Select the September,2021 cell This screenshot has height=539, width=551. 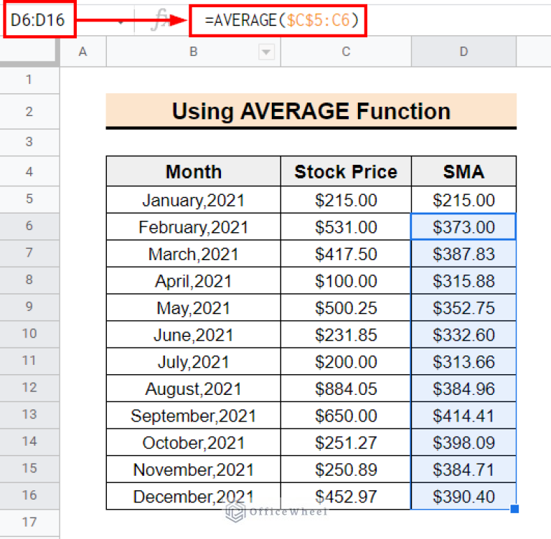click(x=193, y=416)
